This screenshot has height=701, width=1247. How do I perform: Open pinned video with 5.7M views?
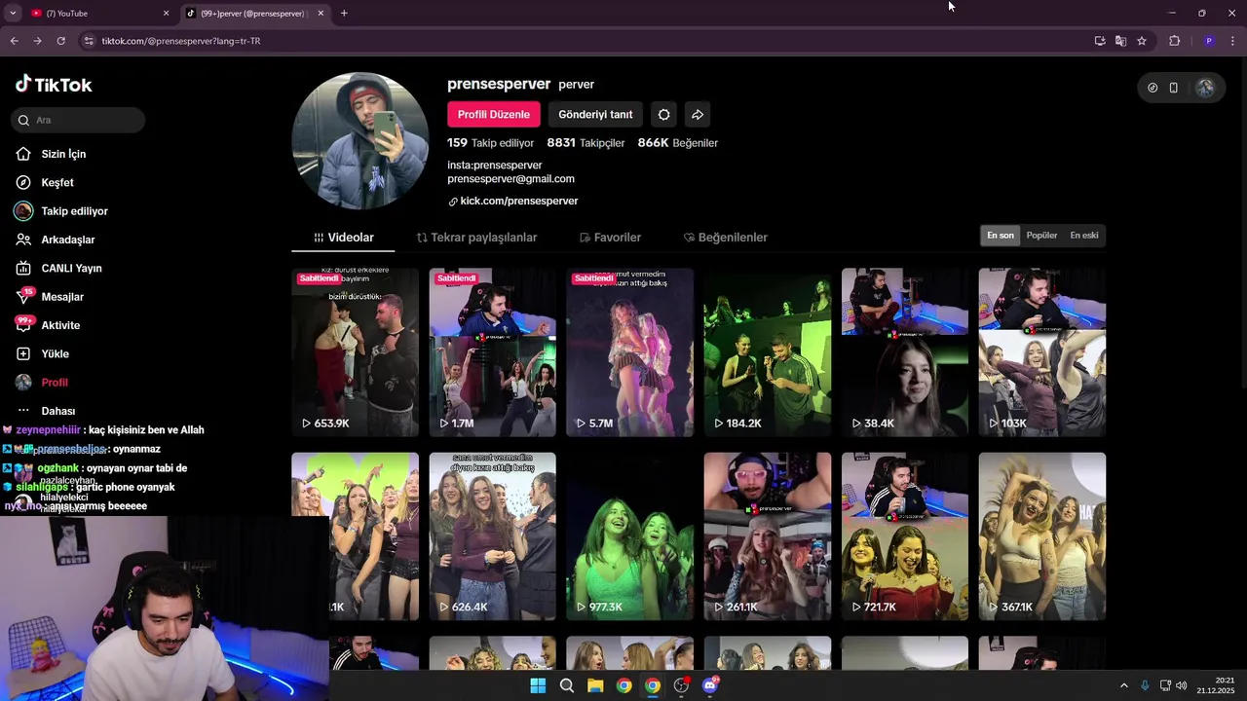[x=629, y=352]
